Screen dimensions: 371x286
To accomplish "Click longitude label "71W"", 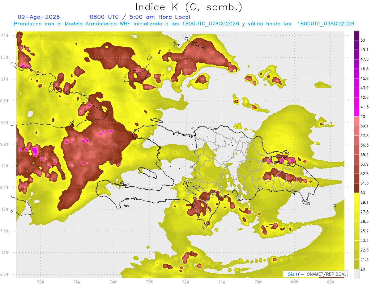I will pyautogui.click(x=222, y=282).
